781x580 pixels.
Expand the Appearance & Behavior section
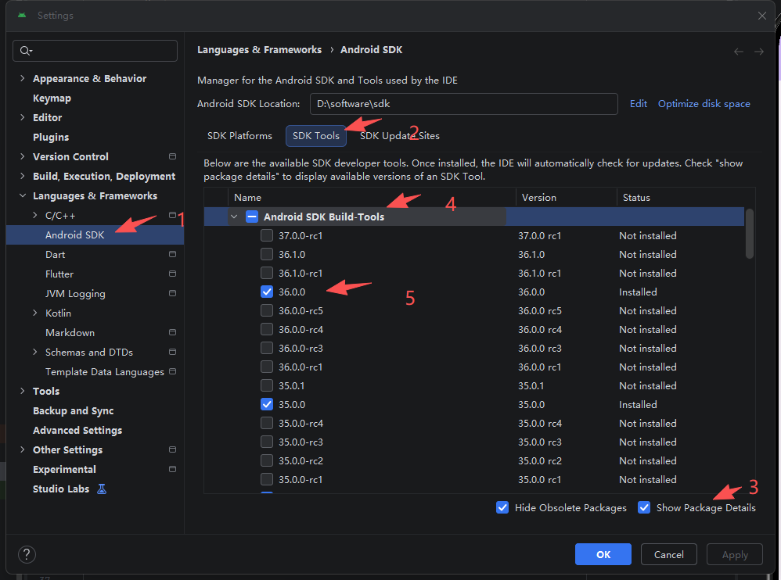(x=23, y=79)
